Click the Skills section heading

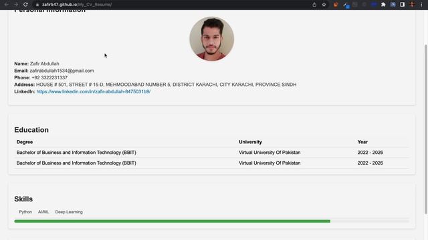tap(23, 199)
